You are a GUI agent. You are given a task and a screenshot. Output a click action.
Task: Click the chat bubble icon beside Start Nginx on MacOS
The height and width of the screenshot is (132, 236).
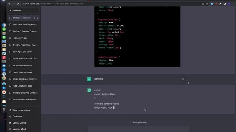10,52
